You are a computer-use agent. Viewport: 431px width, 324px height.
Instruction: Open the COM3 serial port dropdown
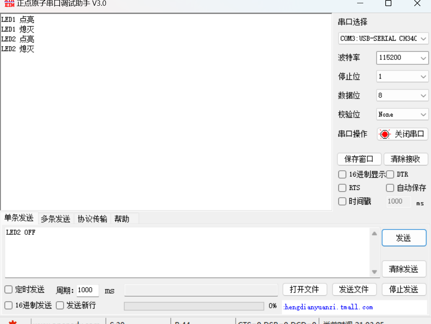383,38
